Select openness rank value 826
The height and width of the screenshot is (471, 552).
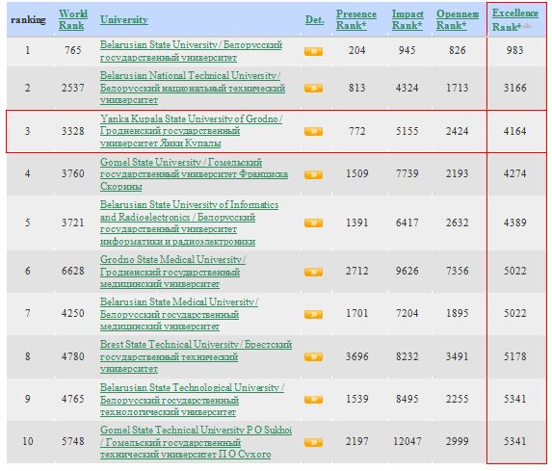pyautogui.click(x=458, y=50)
